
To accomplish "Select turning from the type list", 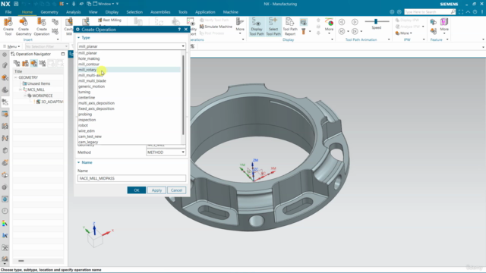I will pyautogui.click(x=129, y=92).
